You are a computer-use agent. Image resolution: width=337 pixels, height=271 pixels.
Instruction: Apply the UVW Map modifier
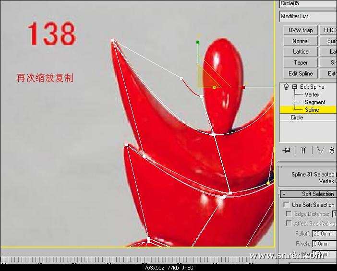click(x=301, y=30)
